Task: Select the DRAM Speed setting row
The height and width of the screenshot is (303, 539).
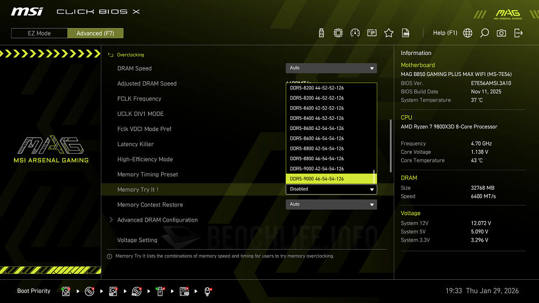Action: click(x=134, y=68)
